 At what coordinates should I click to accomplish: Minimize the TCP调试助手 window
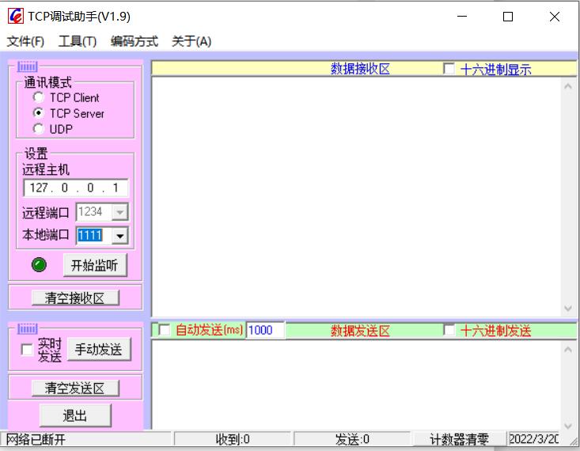[x=462, y=17]
